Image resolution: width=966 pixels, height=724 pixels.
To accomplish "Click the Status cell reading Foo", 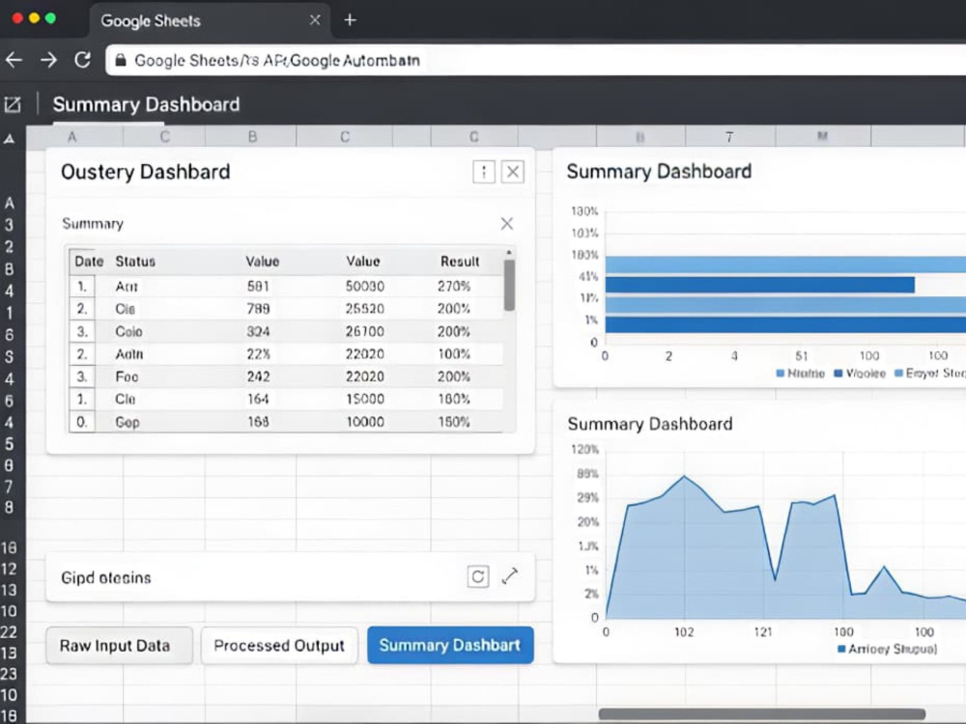I will [127, 376].
